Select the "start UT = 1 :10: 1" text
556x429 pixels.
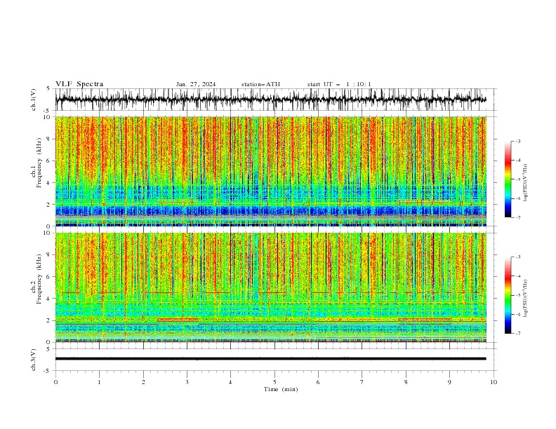point(339,84)
